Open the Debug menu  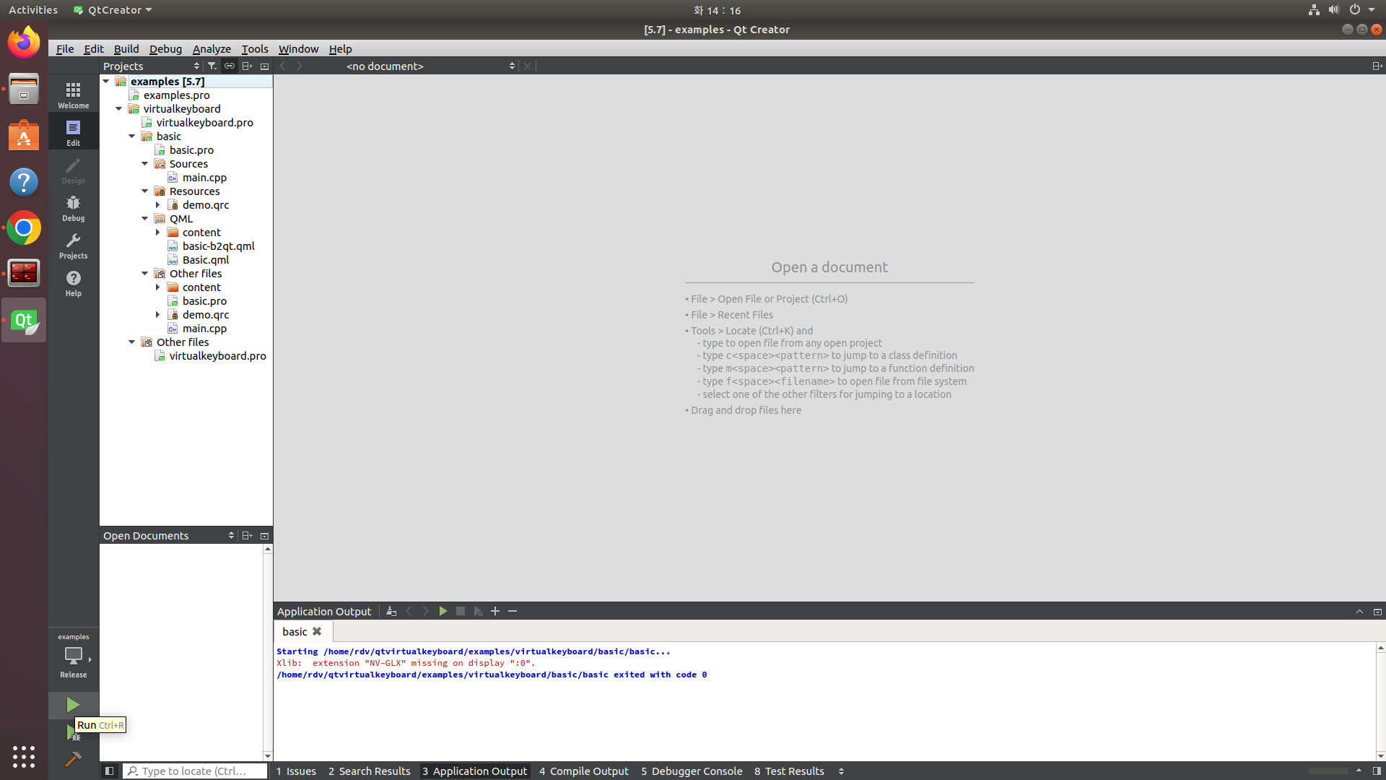pos(165,48)
